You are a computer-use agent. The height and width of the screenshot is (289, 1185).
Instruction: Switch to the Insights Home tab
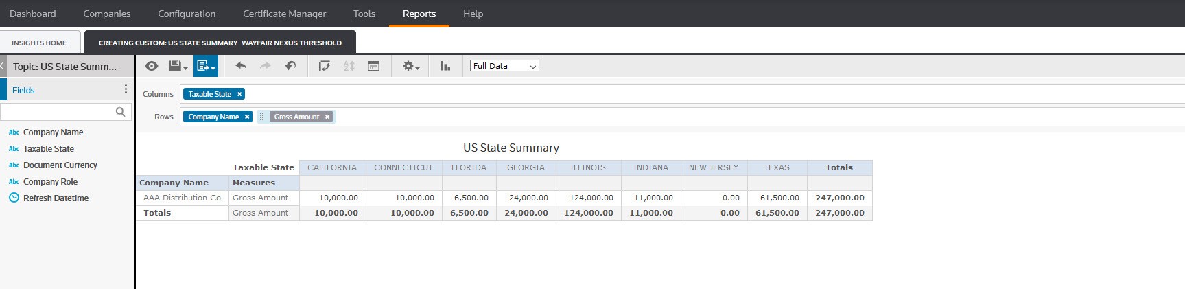(x=39, y=43)
